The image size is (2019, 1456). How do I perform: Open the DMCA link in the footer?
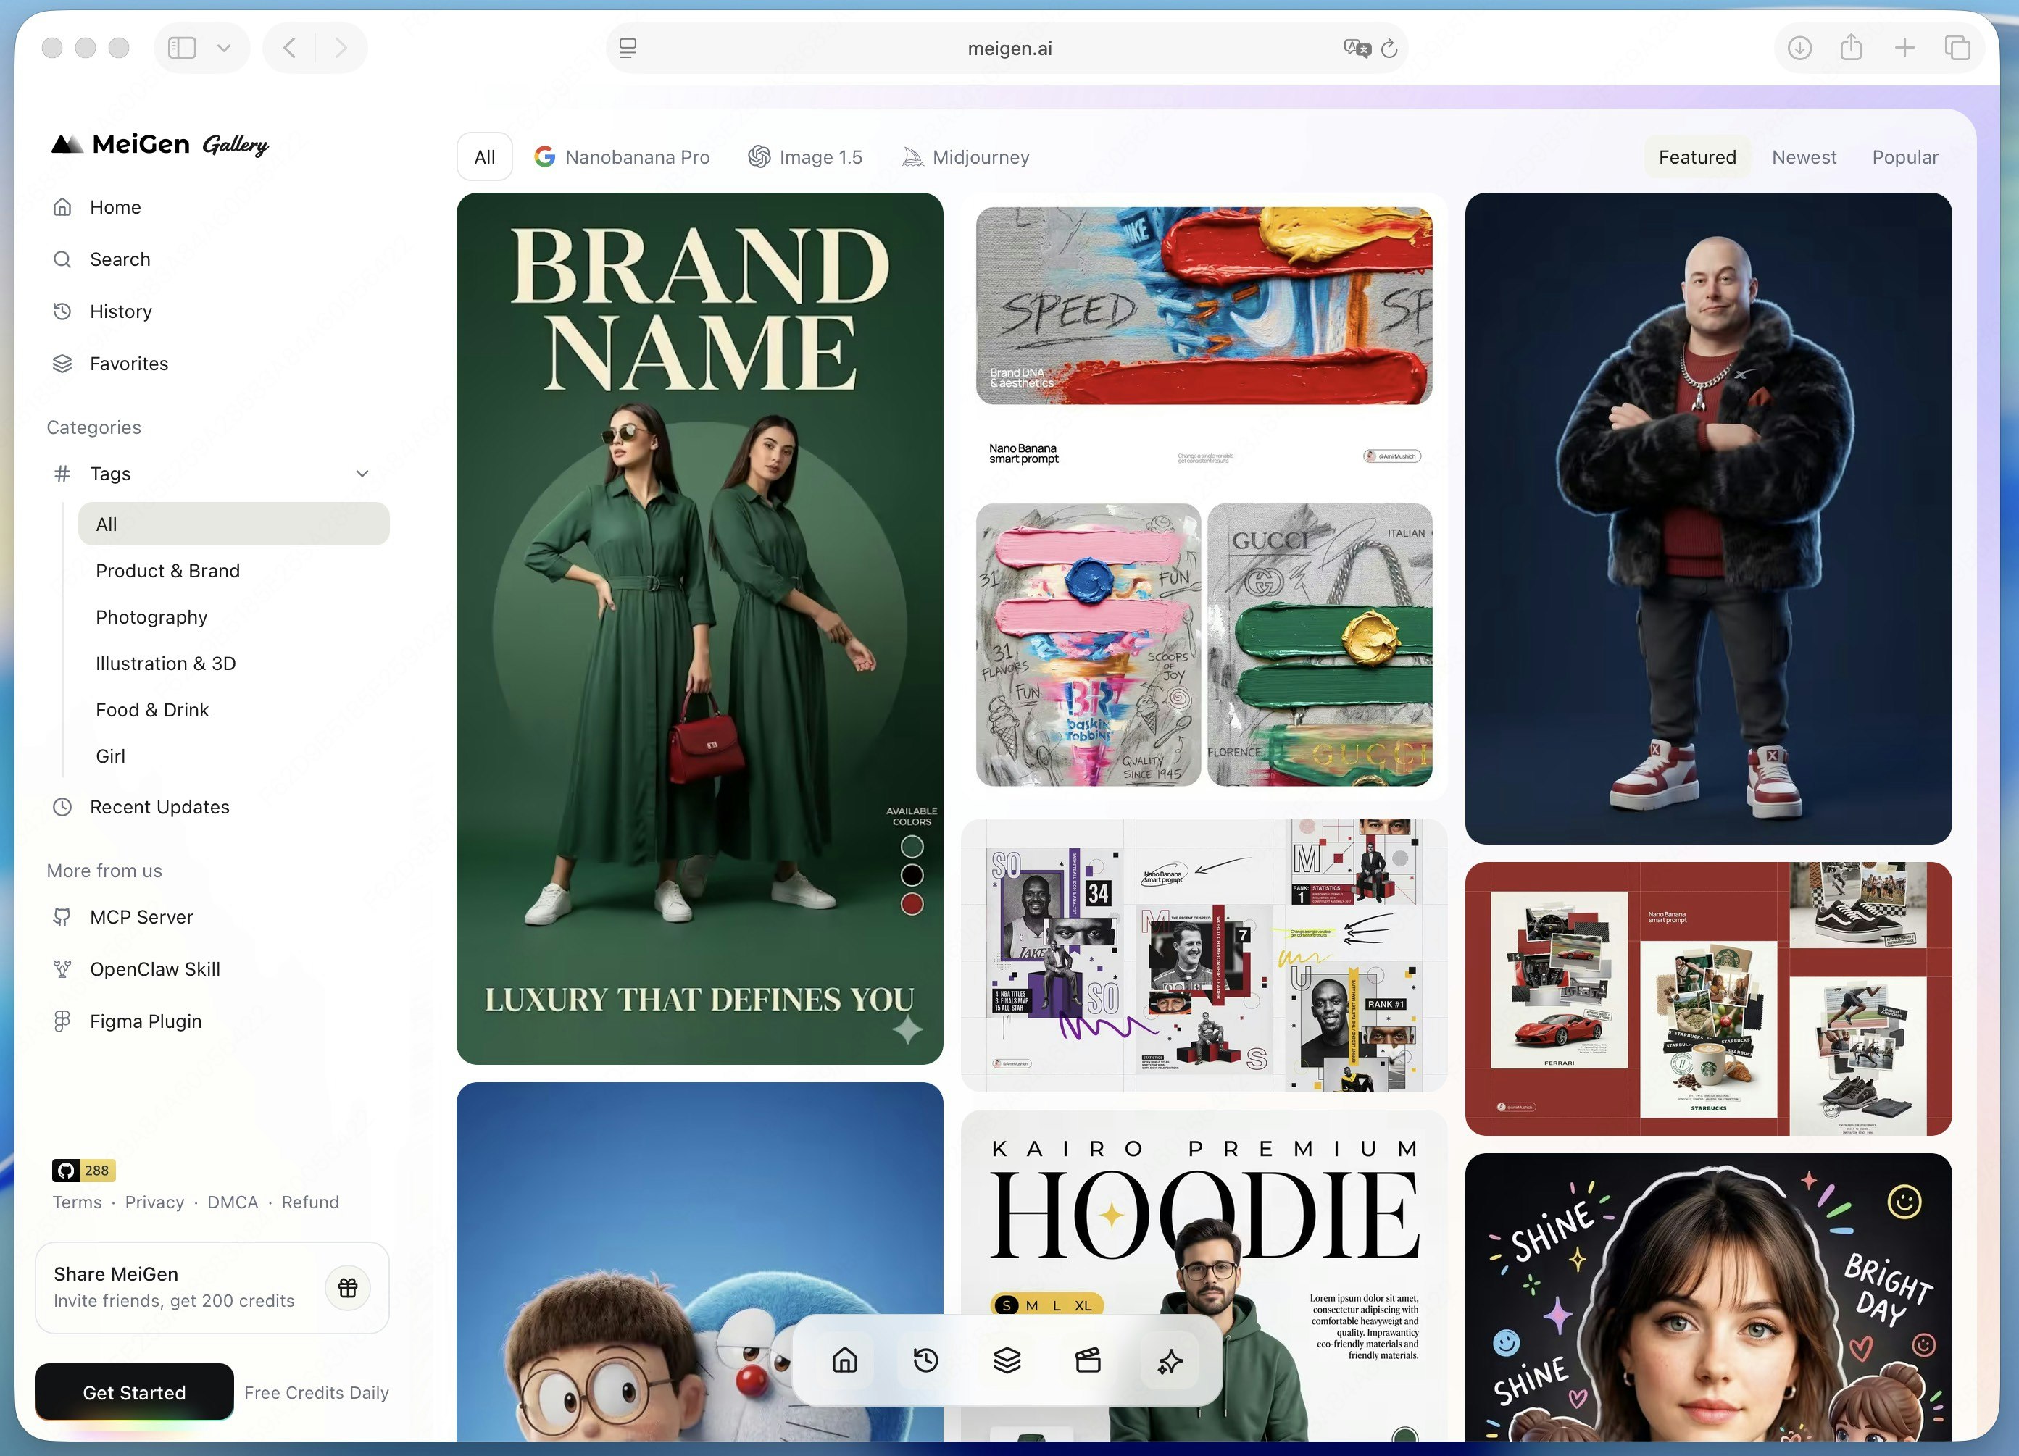233,1202
